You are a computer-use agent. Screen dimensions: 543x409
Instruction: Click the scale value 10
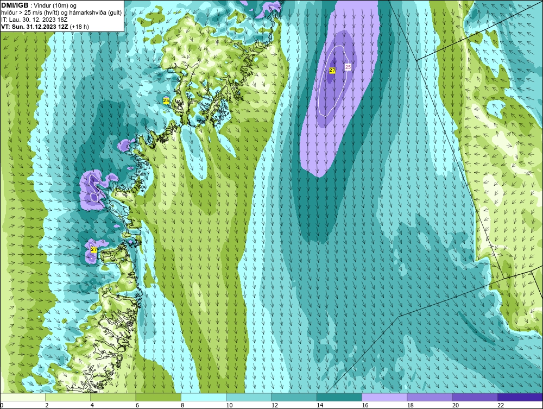coord(229,406)
